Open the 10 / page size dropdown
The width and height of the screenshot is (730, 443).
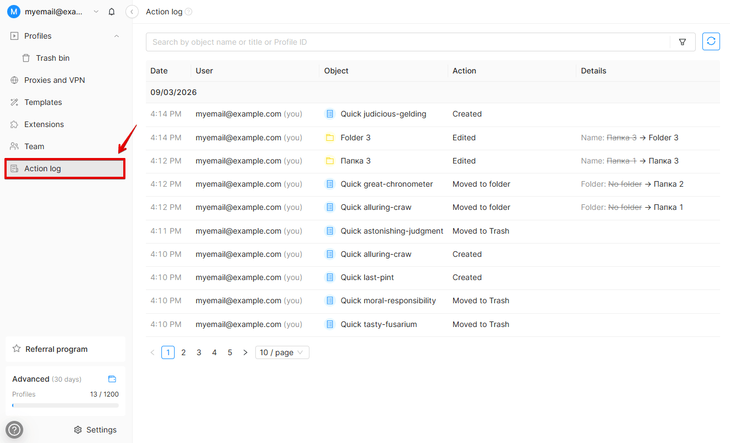point(282,352)
